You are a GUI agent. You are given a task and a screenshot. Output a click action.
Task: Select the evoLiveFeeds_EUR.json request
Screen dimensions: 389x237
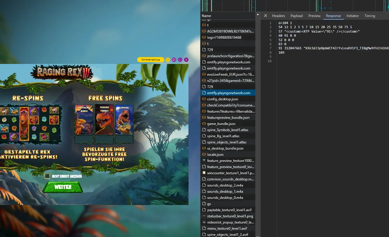coord(228,74)
